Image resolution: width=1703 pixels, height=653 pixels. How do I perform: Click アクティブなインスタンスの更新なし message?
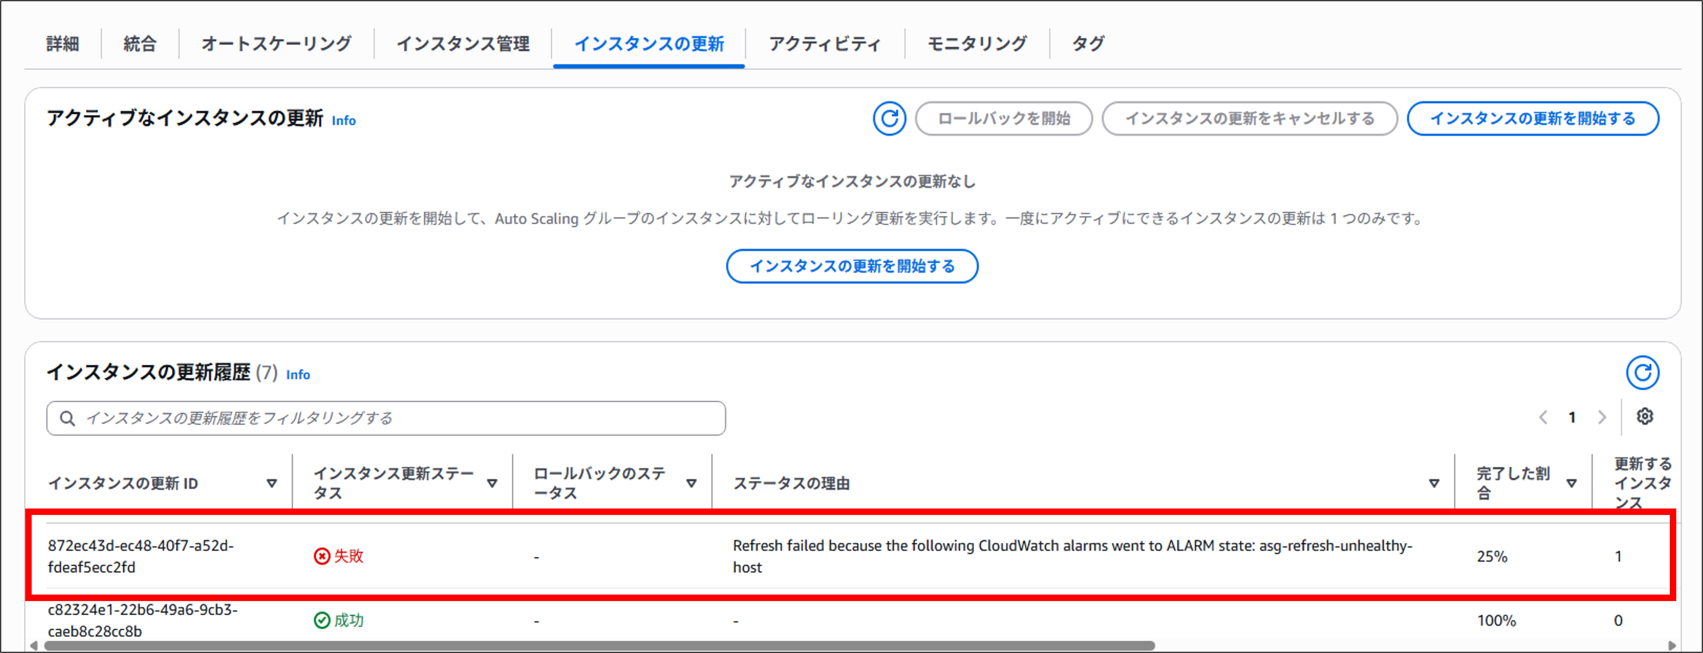852,182
